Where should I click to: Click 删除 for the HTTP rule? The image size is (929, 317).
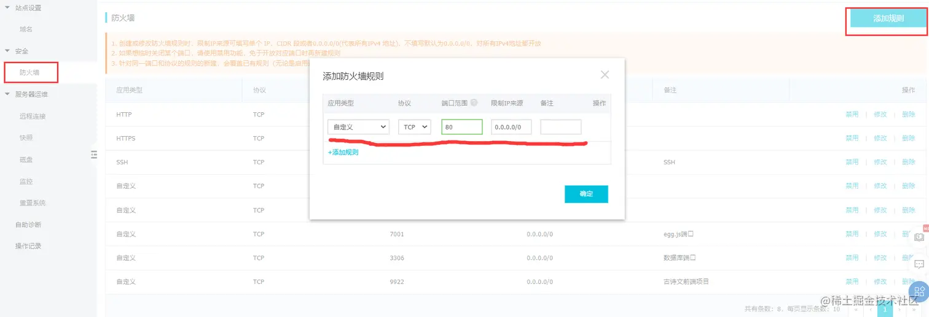(909, 115)
